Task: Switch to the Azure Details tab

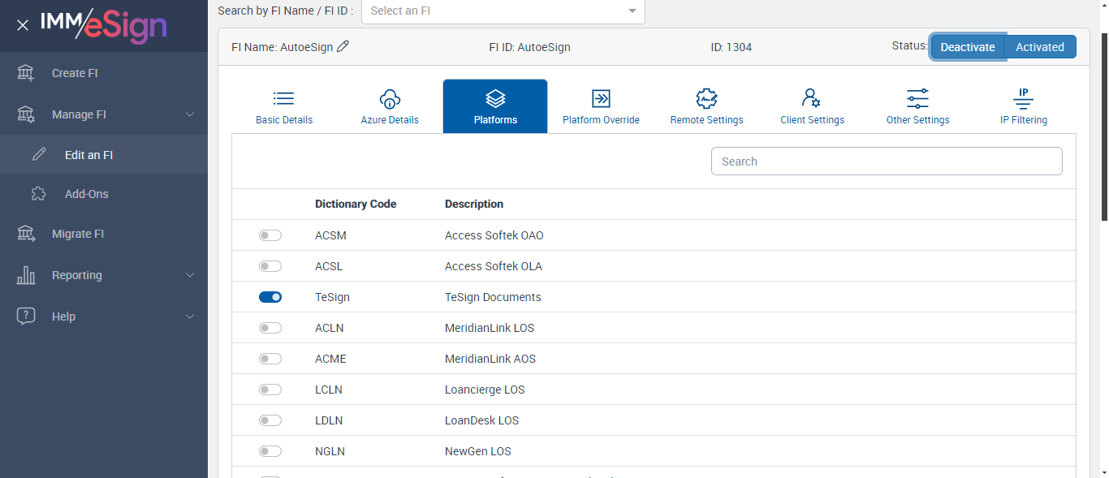Action: pyautogui.click(x=391, y=106)
